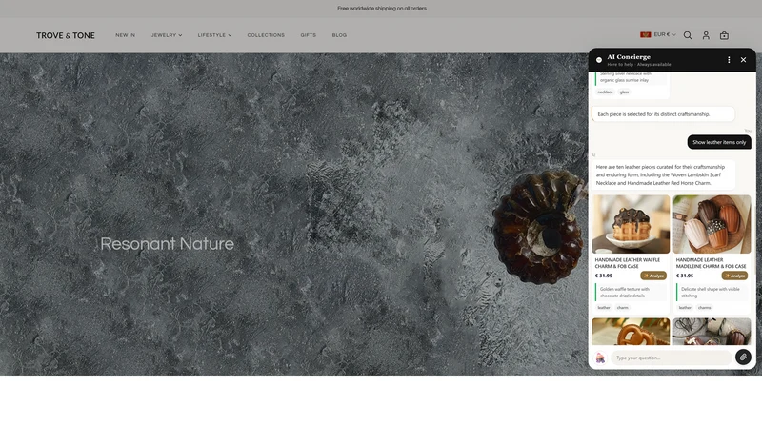Image resolution: width=762 pixels, height=429 pixels.
Task: Select the 'glass' tag chip
Action: click(625, 92)
